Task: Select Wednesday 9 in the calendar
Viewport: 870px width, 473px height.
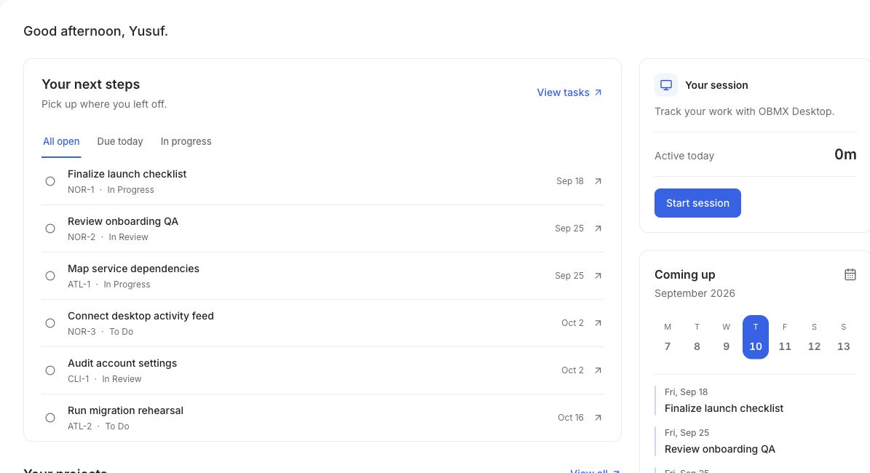Action: coord(727,337)
